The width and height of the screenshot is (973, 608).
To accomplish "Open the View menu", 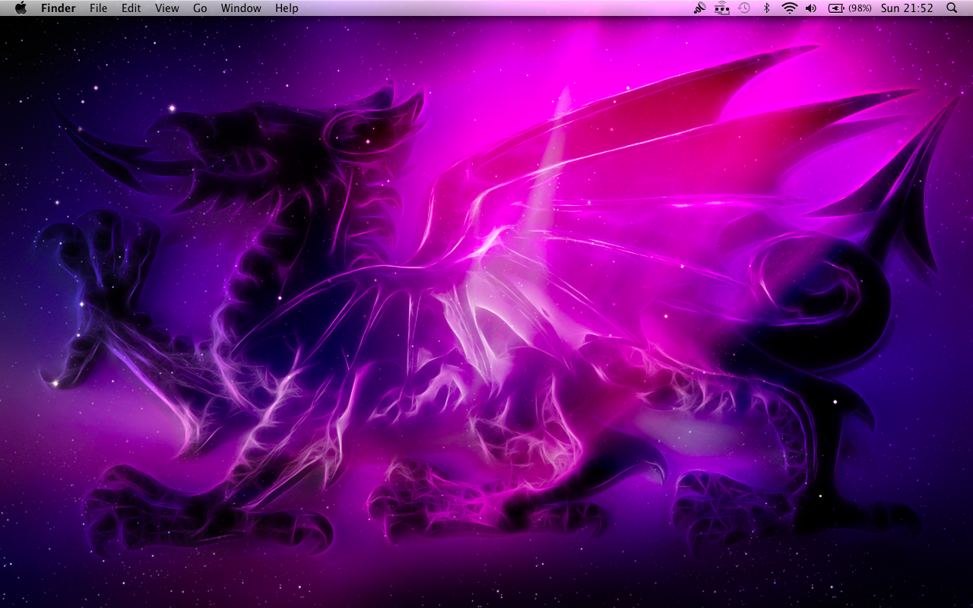I will click(x=166, y=8).
